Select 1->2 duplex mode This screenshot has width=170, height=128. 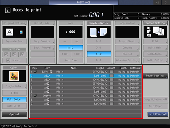pos(99,54)
